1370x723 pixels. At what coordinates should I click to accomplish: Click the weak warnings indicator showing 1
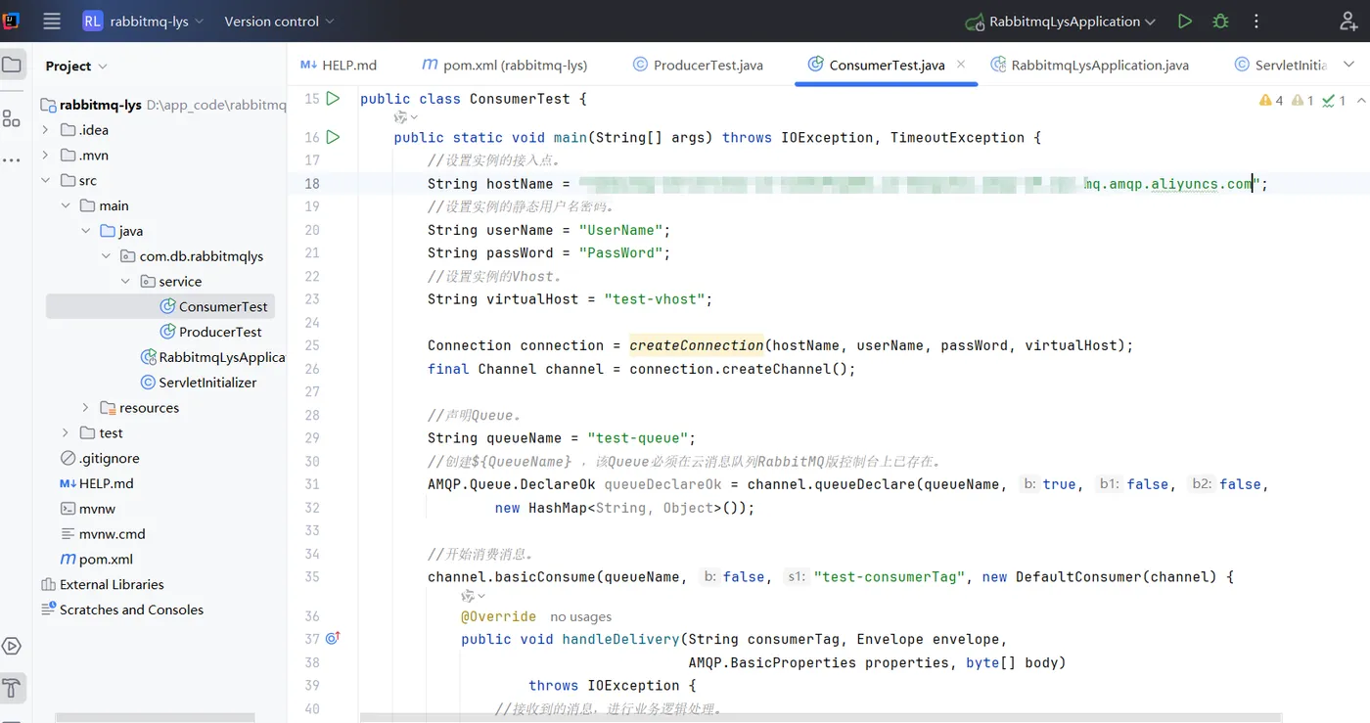pos(1302,100)
